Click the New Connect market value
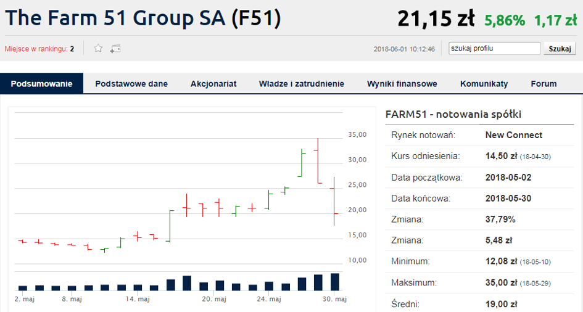This screenshot has width=583, height=312. 514,135
